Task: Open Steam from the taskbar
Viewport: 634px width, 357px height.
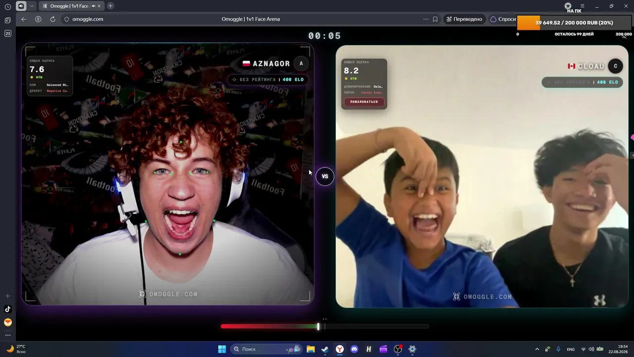Action: [x=325, y=349]
